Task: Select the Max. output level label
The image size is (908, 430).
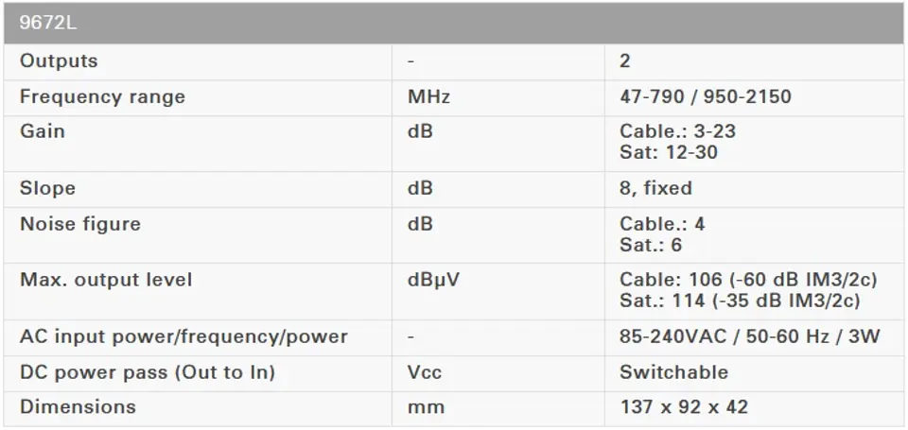Action: 106,280
